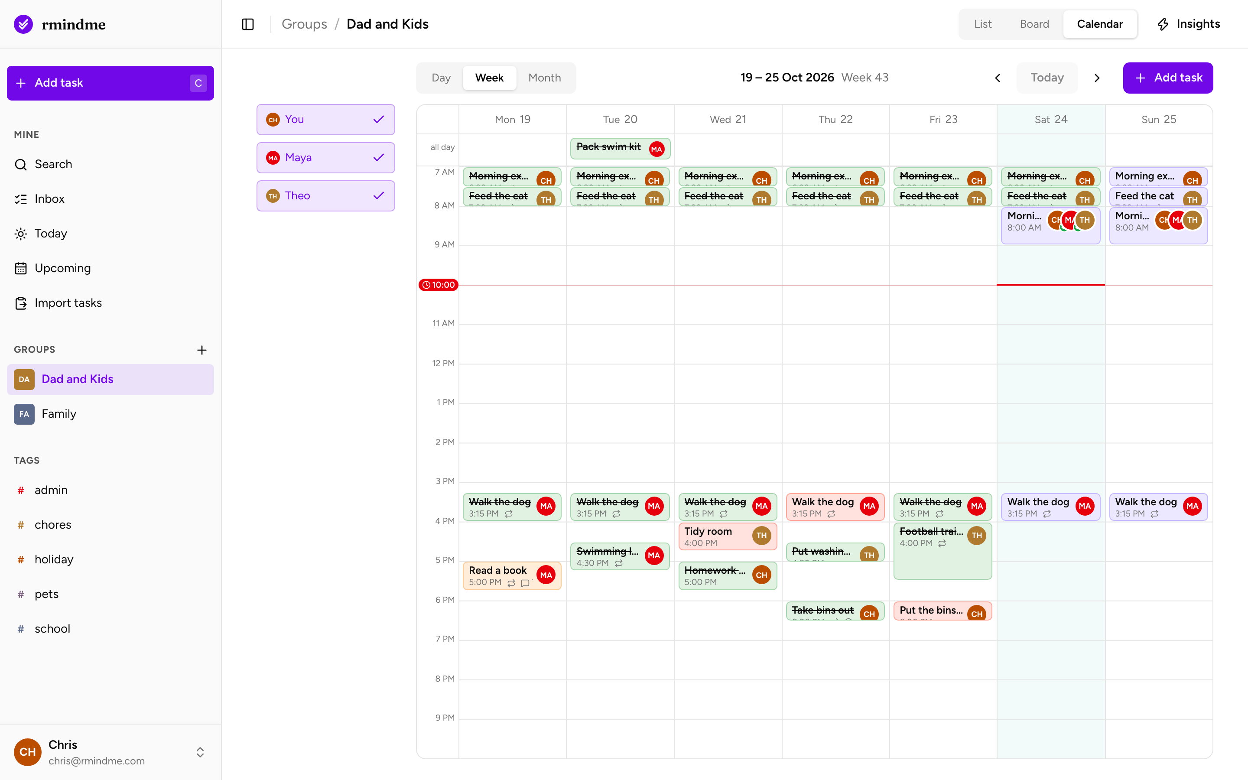Open the Homework task at 5:00 PM
This screenshot has height=780, width=1248.
pos(727,576)
